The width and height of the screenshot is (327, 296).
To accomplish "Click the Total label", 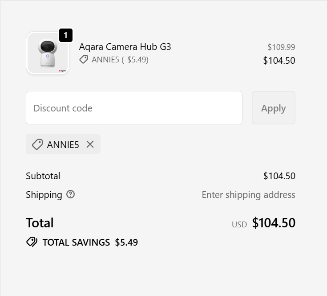I will pyautogui.click(x=40, y=223).
